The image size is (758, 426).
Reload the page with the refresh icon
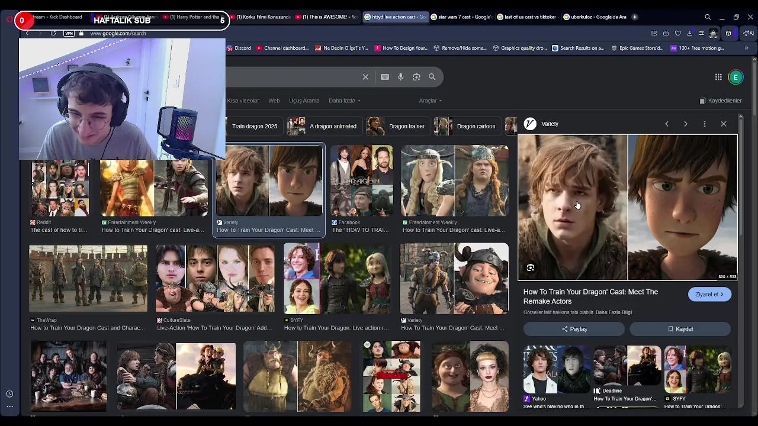(53, 33)
